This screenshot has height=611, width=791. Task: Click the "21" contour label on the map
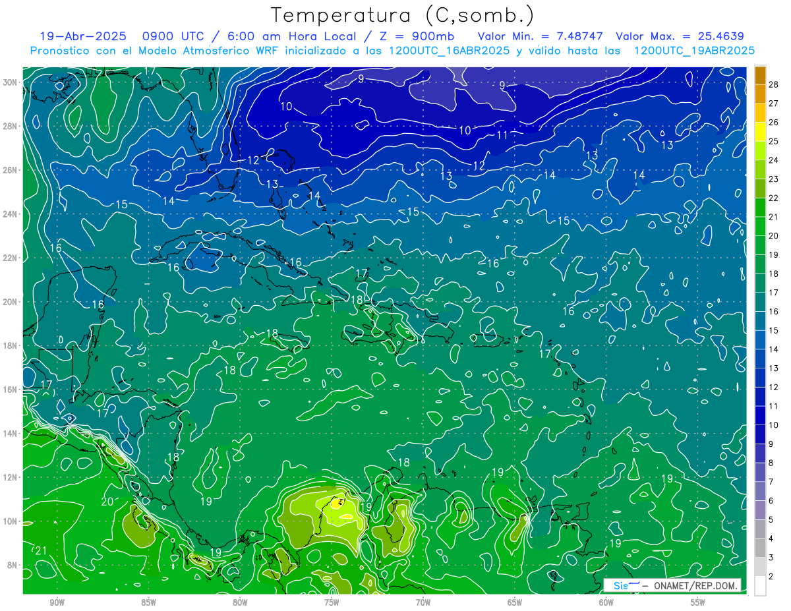41,550
